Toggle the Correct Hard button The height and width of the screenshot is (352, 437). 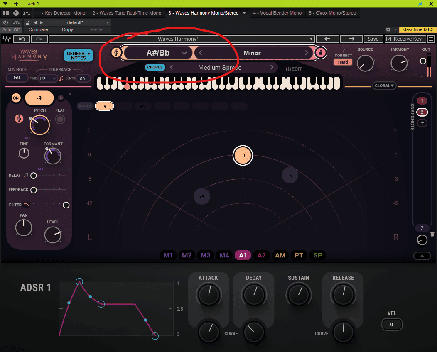click(x=343, y=62)
